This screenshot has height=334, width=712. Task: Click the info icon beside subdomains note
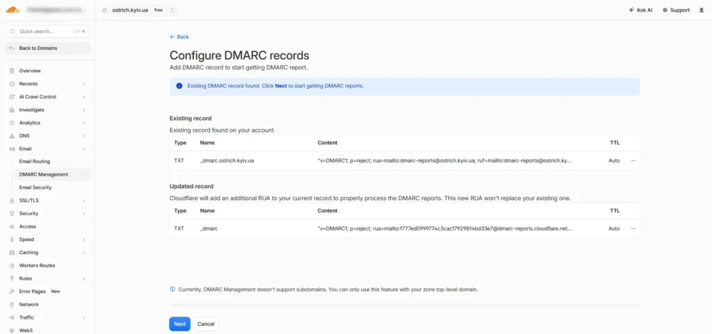tap(172, 289)
